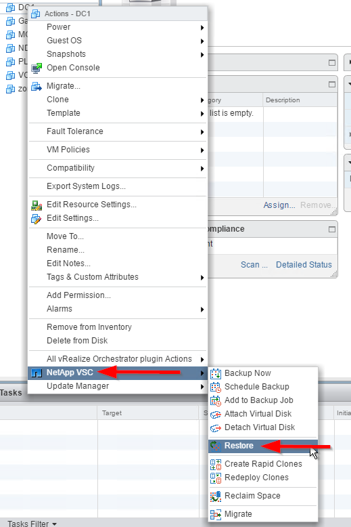
Task: Expand the Power submenu arrow
Action: click(202, 28)
